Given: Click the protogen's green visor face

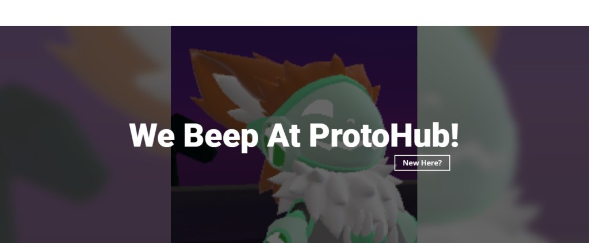Looking at the screenshot, I should [327, 124].
